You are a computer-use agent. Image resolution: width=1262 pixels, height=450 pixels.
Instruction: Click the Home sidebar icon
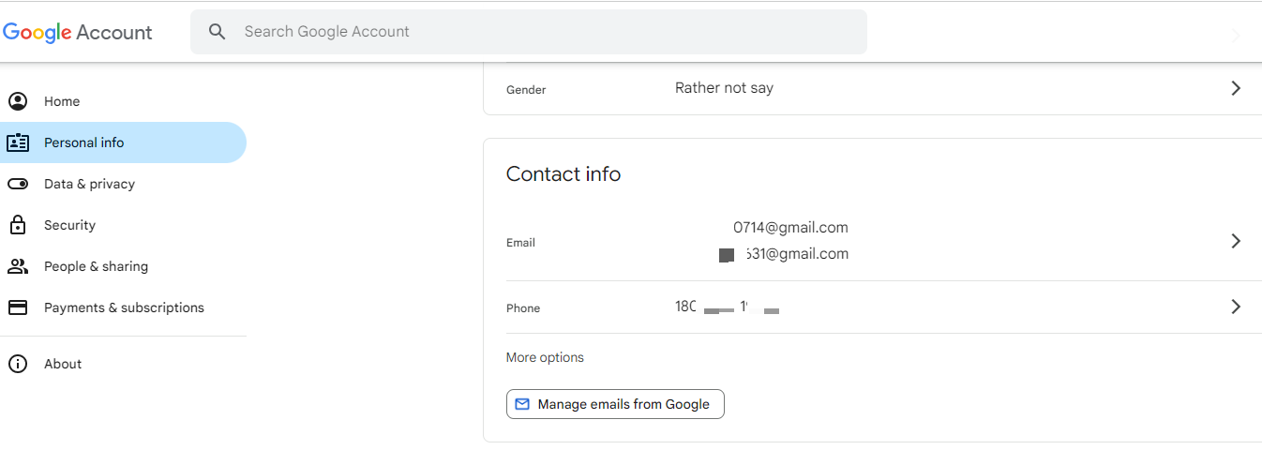coord(17,101)
